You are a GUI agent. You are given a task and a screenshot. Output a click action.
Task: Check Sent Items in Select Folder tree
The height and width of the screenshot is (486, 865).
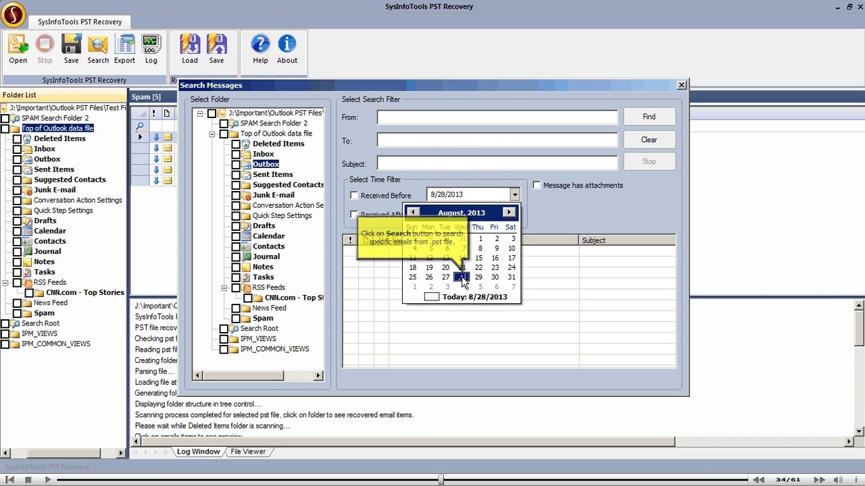(x=236, y=174)
